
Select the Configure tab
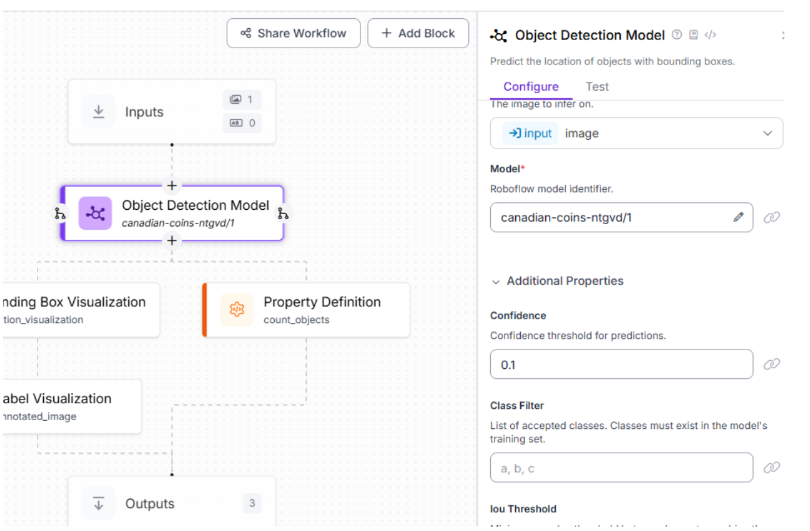(531, 87)
